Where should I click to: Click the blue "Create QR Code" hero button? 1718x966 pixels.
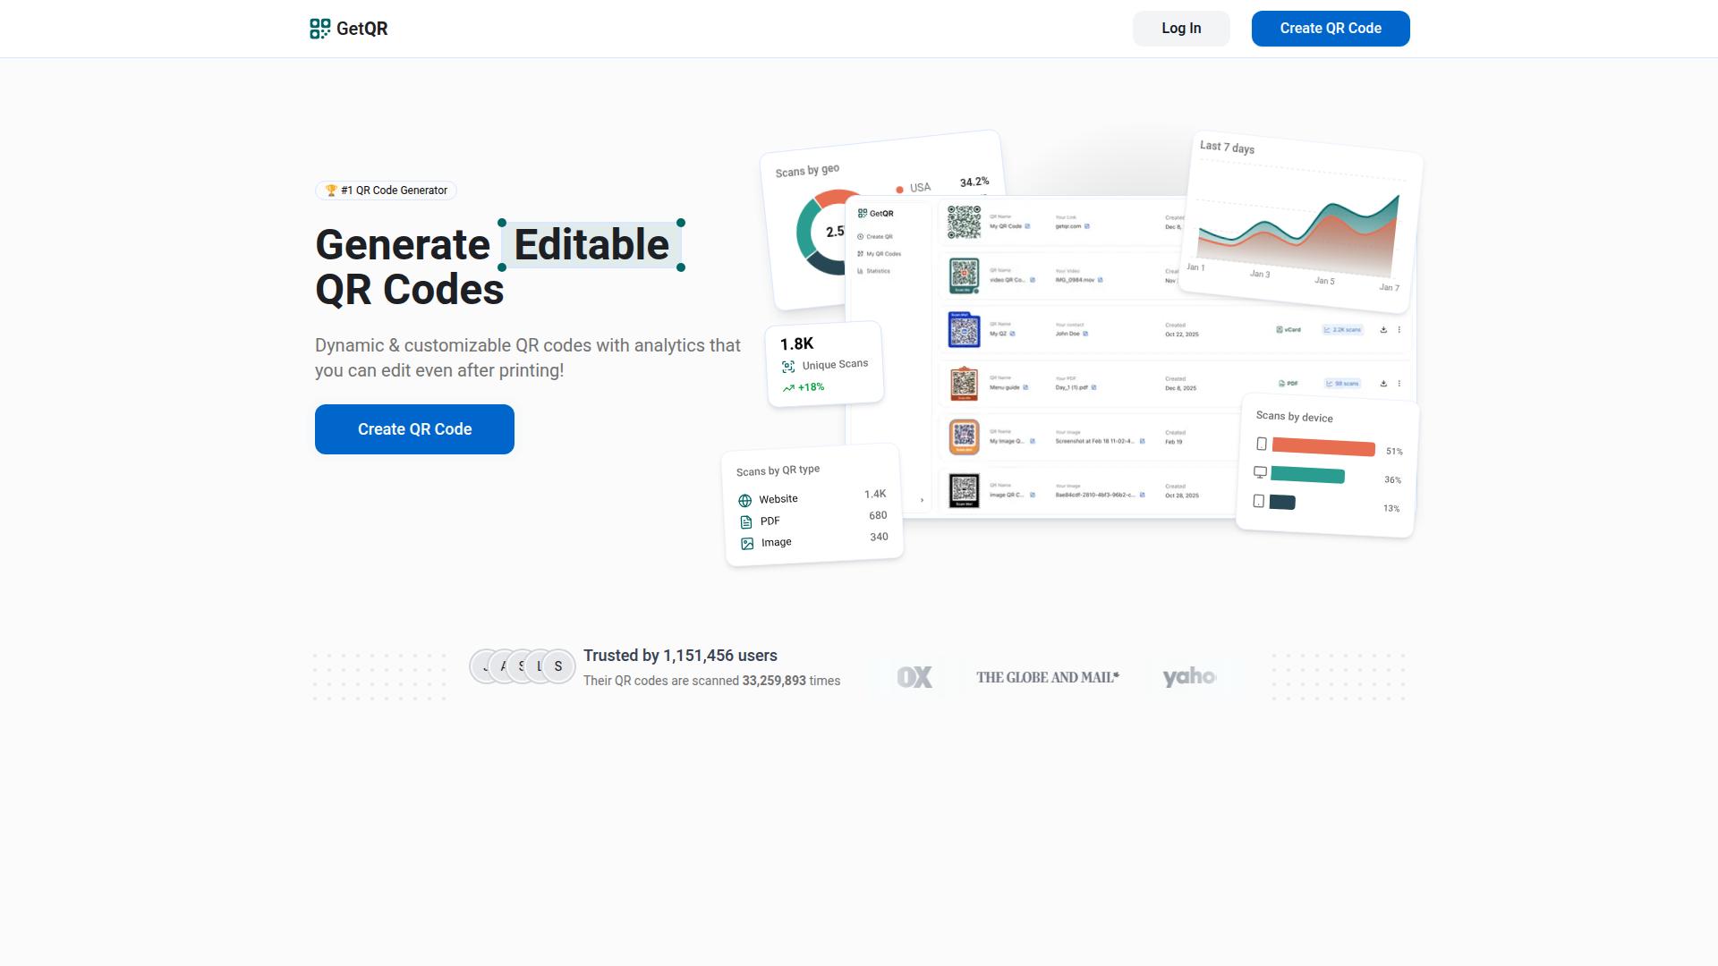(x=414, y=429)
